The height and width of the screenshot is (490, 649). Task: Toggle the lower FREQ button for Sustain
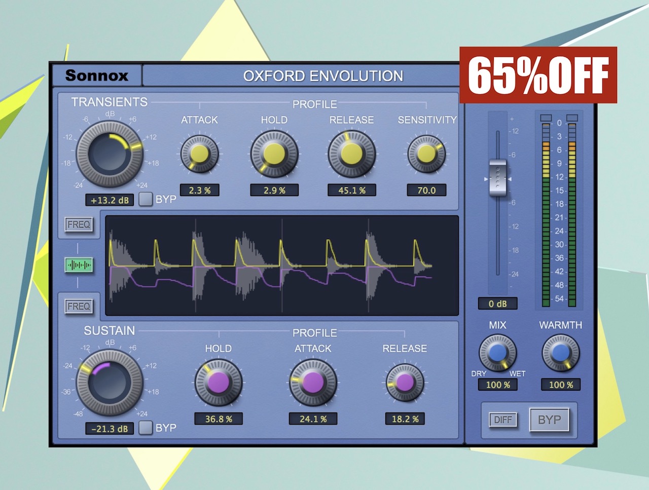[79, 307]
